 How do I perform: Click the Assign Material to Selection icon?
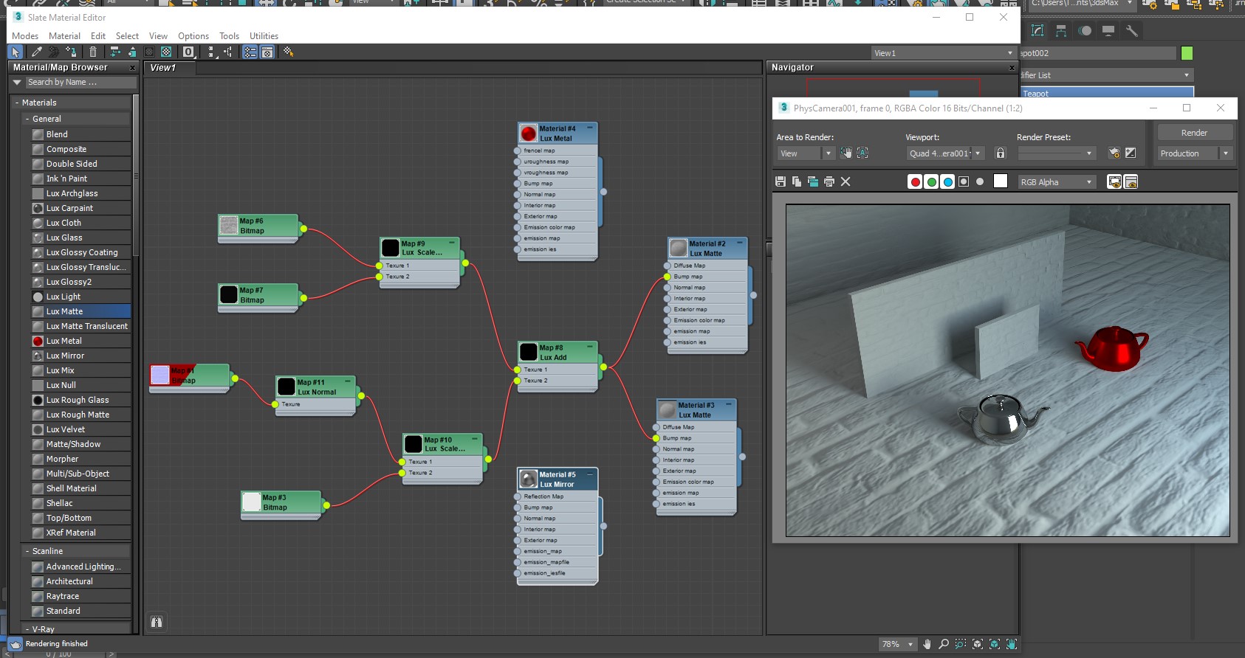(71, 52)
